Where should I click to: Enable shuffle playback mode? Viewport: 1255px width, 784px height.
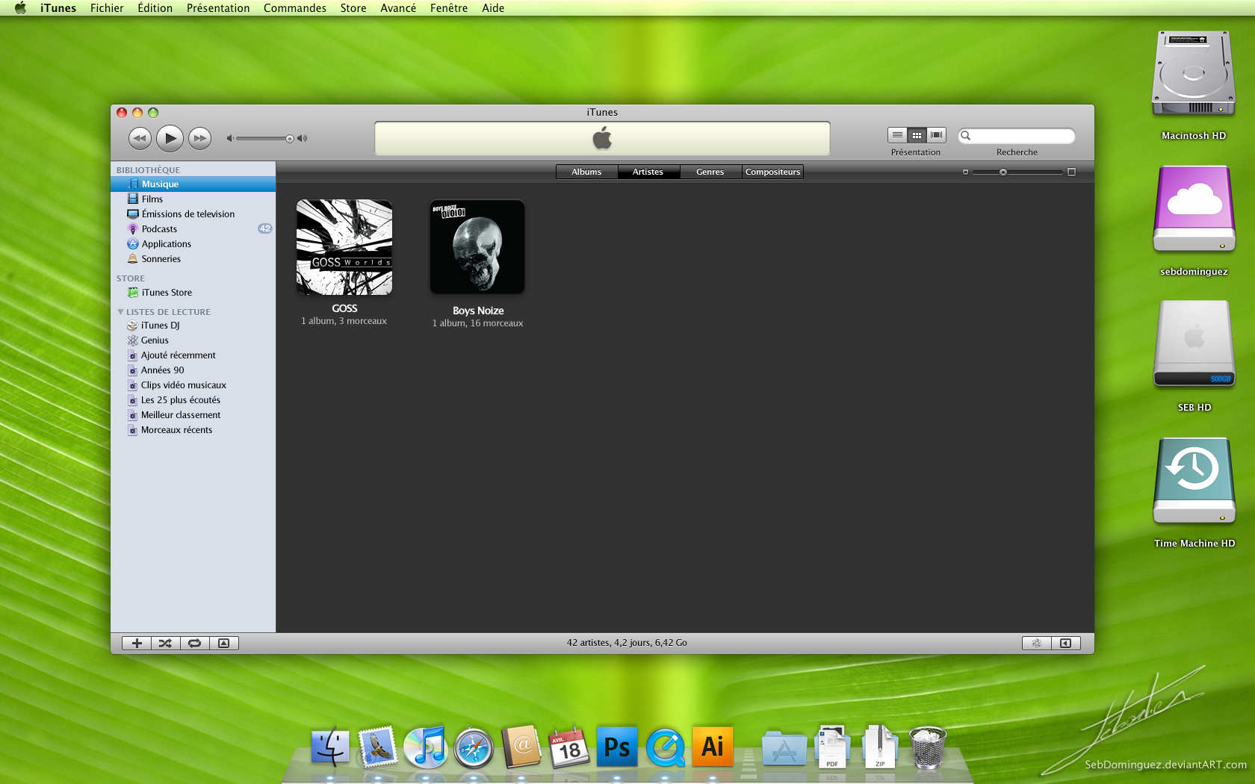(165, 643)
